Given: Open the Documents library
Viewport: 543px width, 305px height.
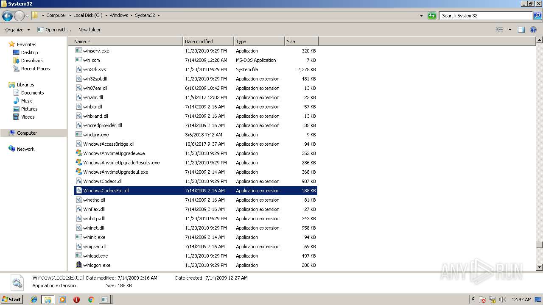Looking at the screenshot, I should tap(32, 93).
